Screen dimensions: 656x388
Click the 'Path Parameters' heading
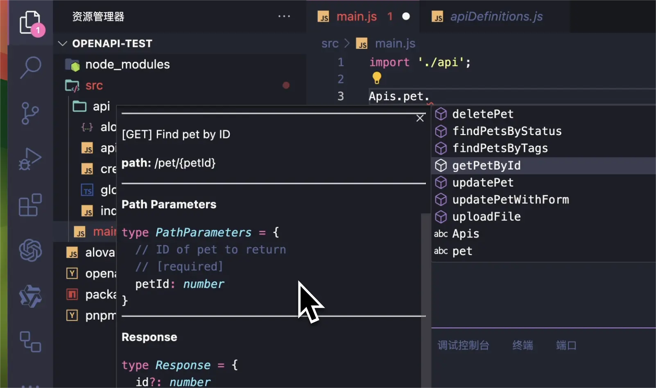[169, 204]
